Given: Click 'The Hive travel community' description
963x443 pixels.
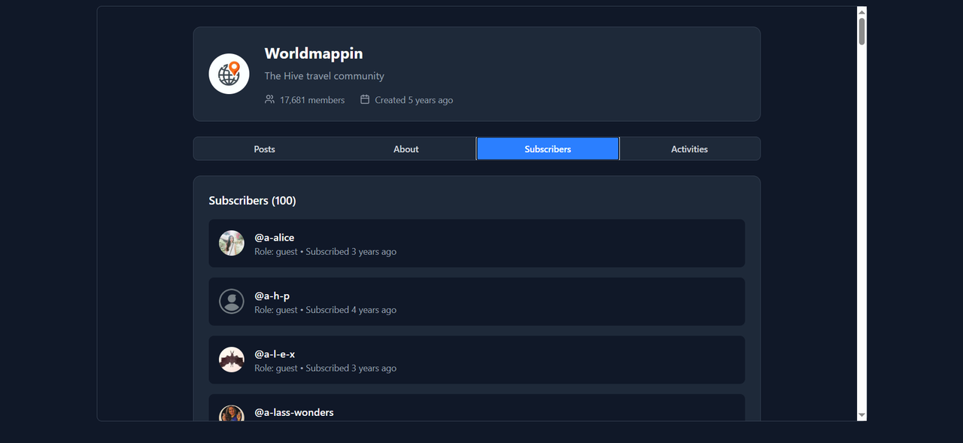Looking at the screenshot, I should [x=324, y=76].
